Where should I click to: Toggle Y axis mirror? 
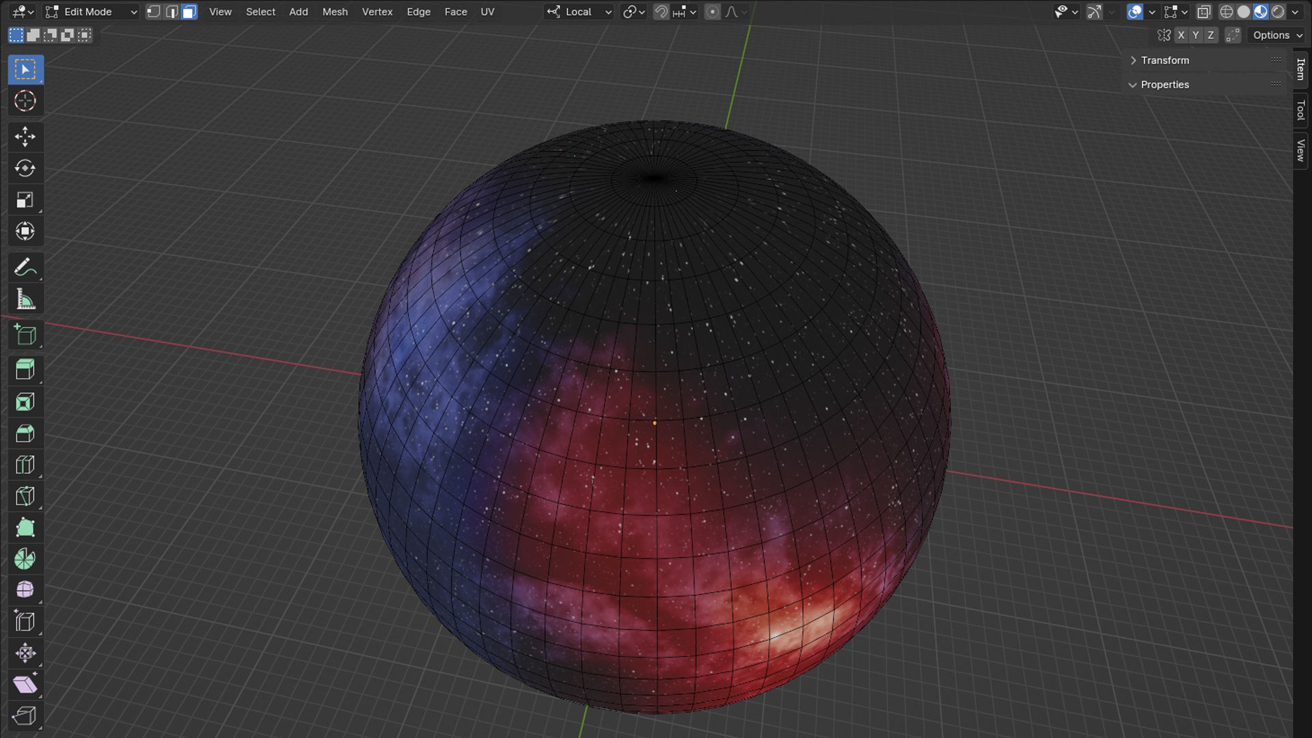1196,35
